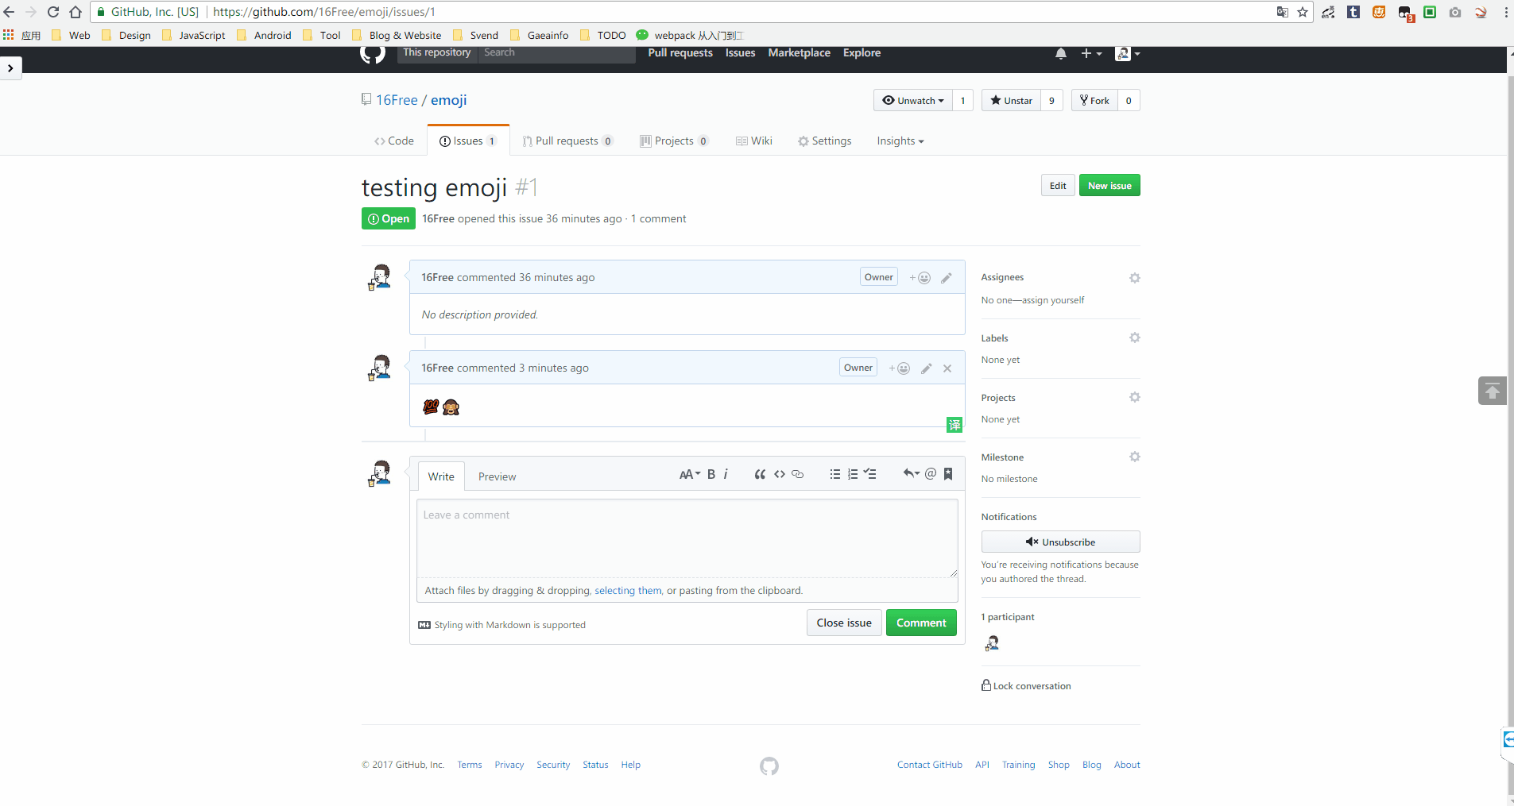Mention a user with the @ icon
The height and width of the screenshot is (806, 1514).
[x=931, y=474]
